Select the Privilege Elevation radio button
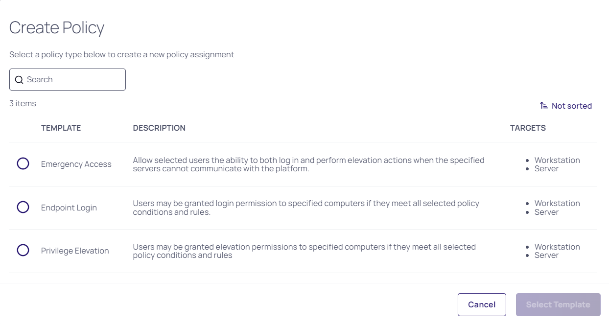The height and width of the screenshot is (324, 609). (x=23, y=250)
